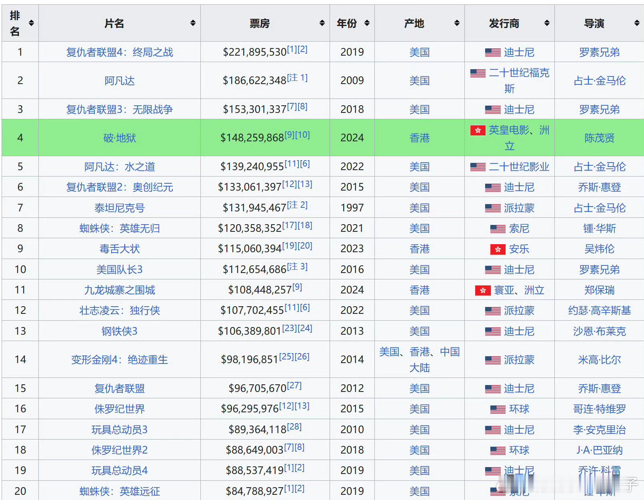Open footnote 注 1 beside $186,622,348
This screenshot has width=644, height=500.
[297, 78]
